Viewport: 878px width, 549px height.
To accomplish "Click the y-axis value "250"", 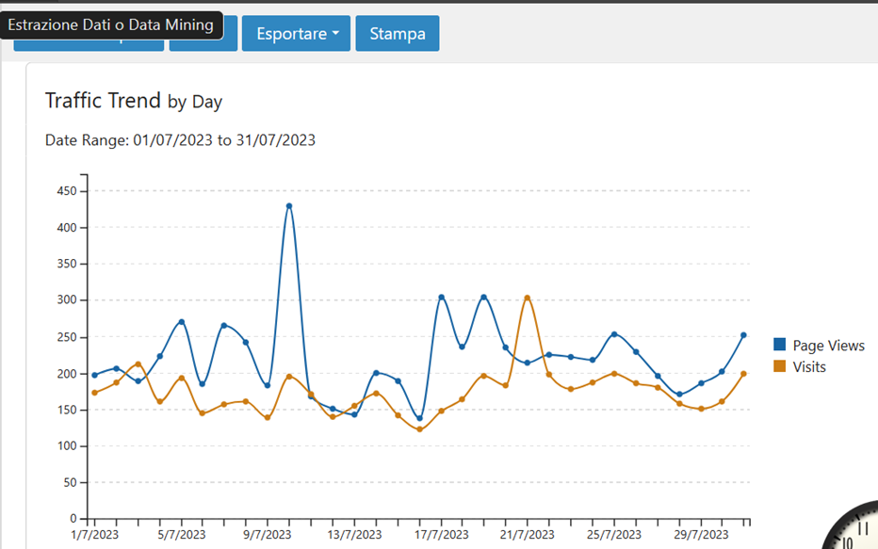I will click(67, 337).
